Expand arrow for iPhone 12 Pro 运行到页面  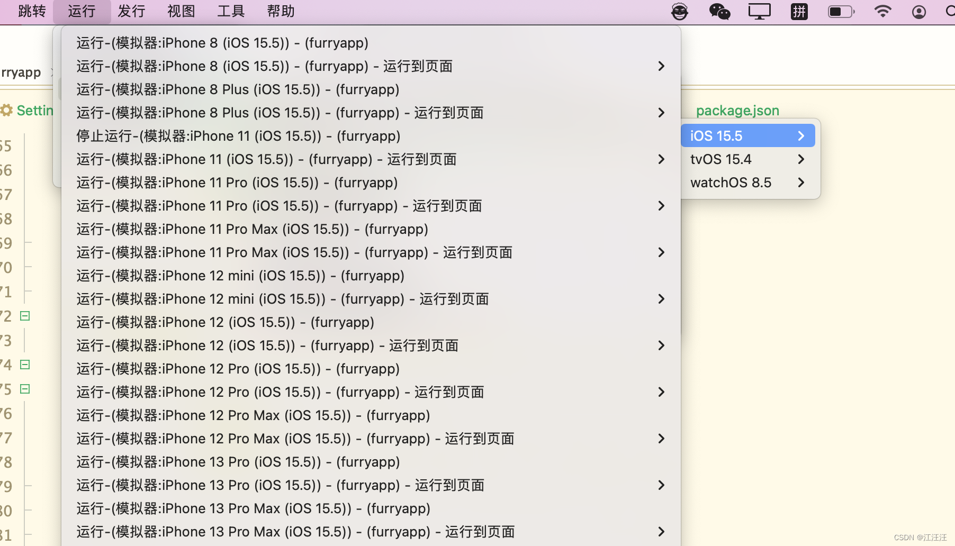(661, 392)
